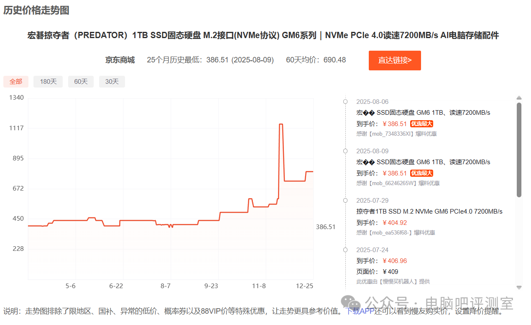This screenshot has width=531, height=325.
Task: Click the 2025-07-29 date label
Action: (372, 201)
